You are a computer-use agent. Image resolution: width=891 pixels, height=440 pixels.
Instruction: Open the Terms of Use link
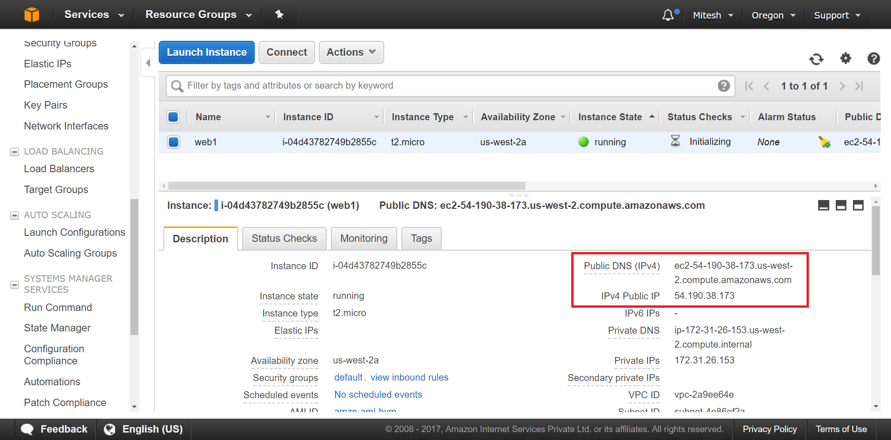pyautogui.click(x=841, y=429)
